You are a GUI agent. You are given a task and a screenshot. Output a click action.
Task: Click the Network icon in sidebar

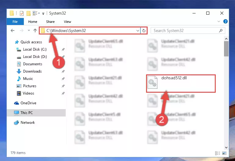pyautogui.click(x=17, y=123)
